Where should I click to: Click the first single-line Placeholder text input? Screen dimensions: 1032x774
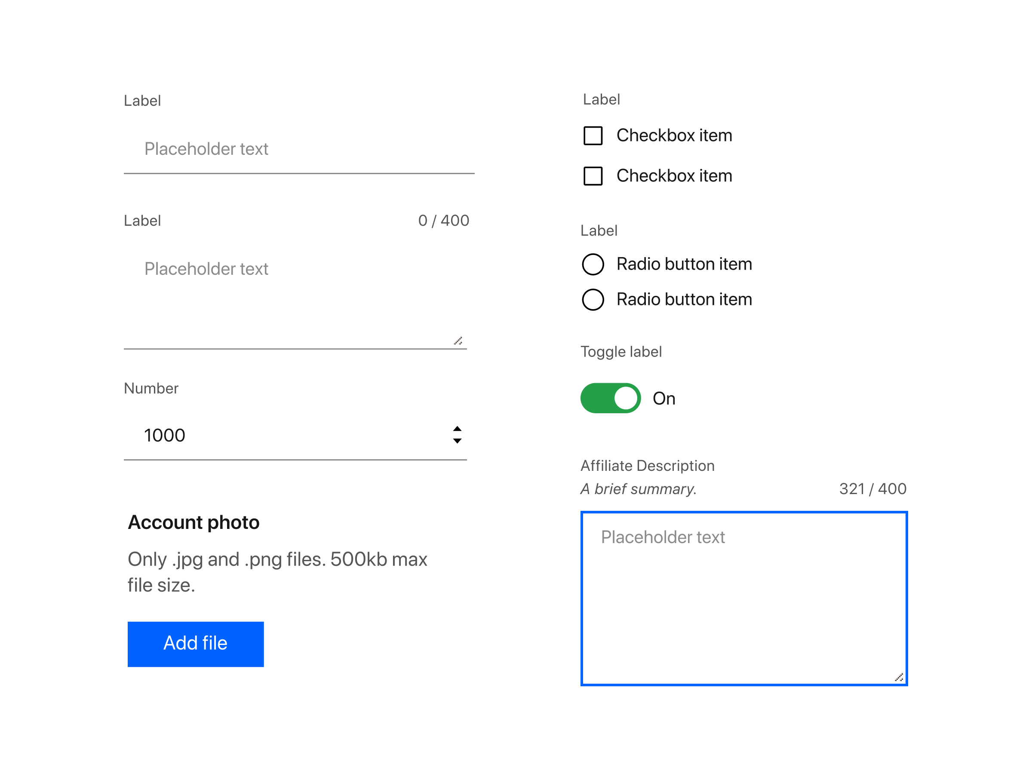[299, 149]
